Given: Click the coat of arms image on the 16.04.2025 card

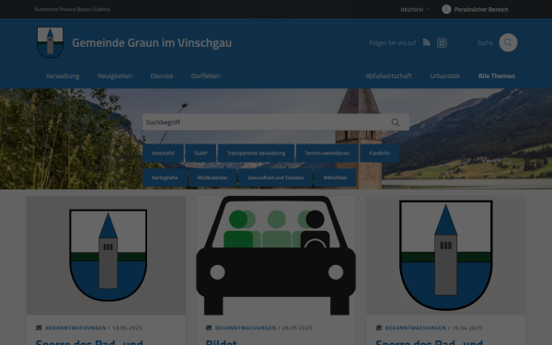Looking at the screenshot, I should [445, 255].
